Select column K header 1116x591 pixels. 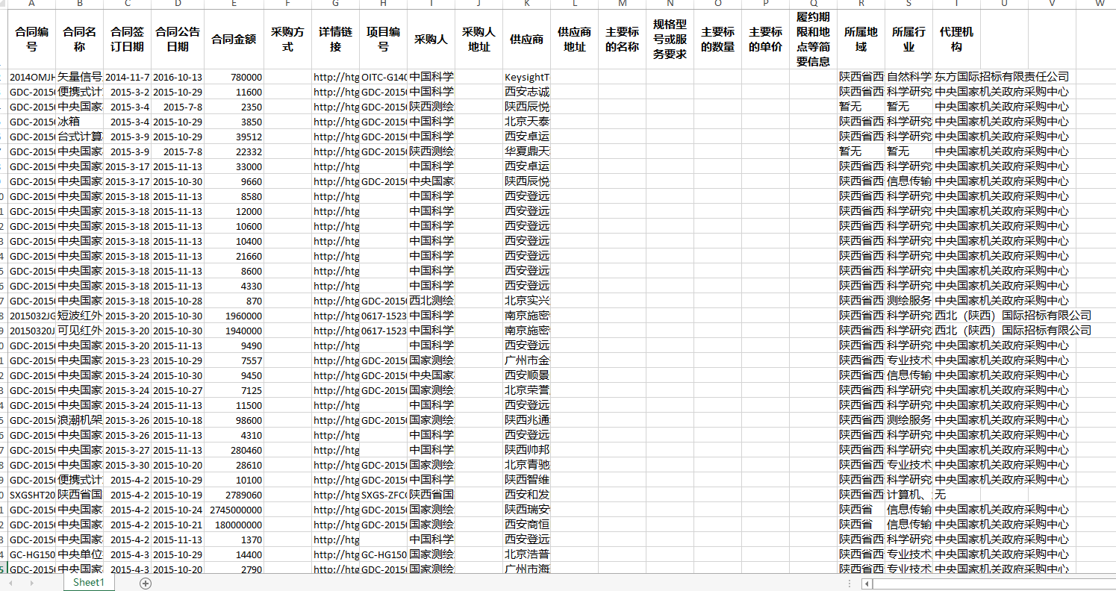(x=526, y=4)
